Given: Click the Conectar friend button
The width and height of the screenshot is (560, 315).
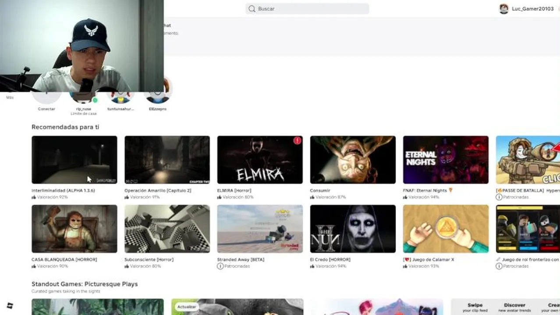Looking at the screenshot, I should pyautogui.click(x=46, y=97).
